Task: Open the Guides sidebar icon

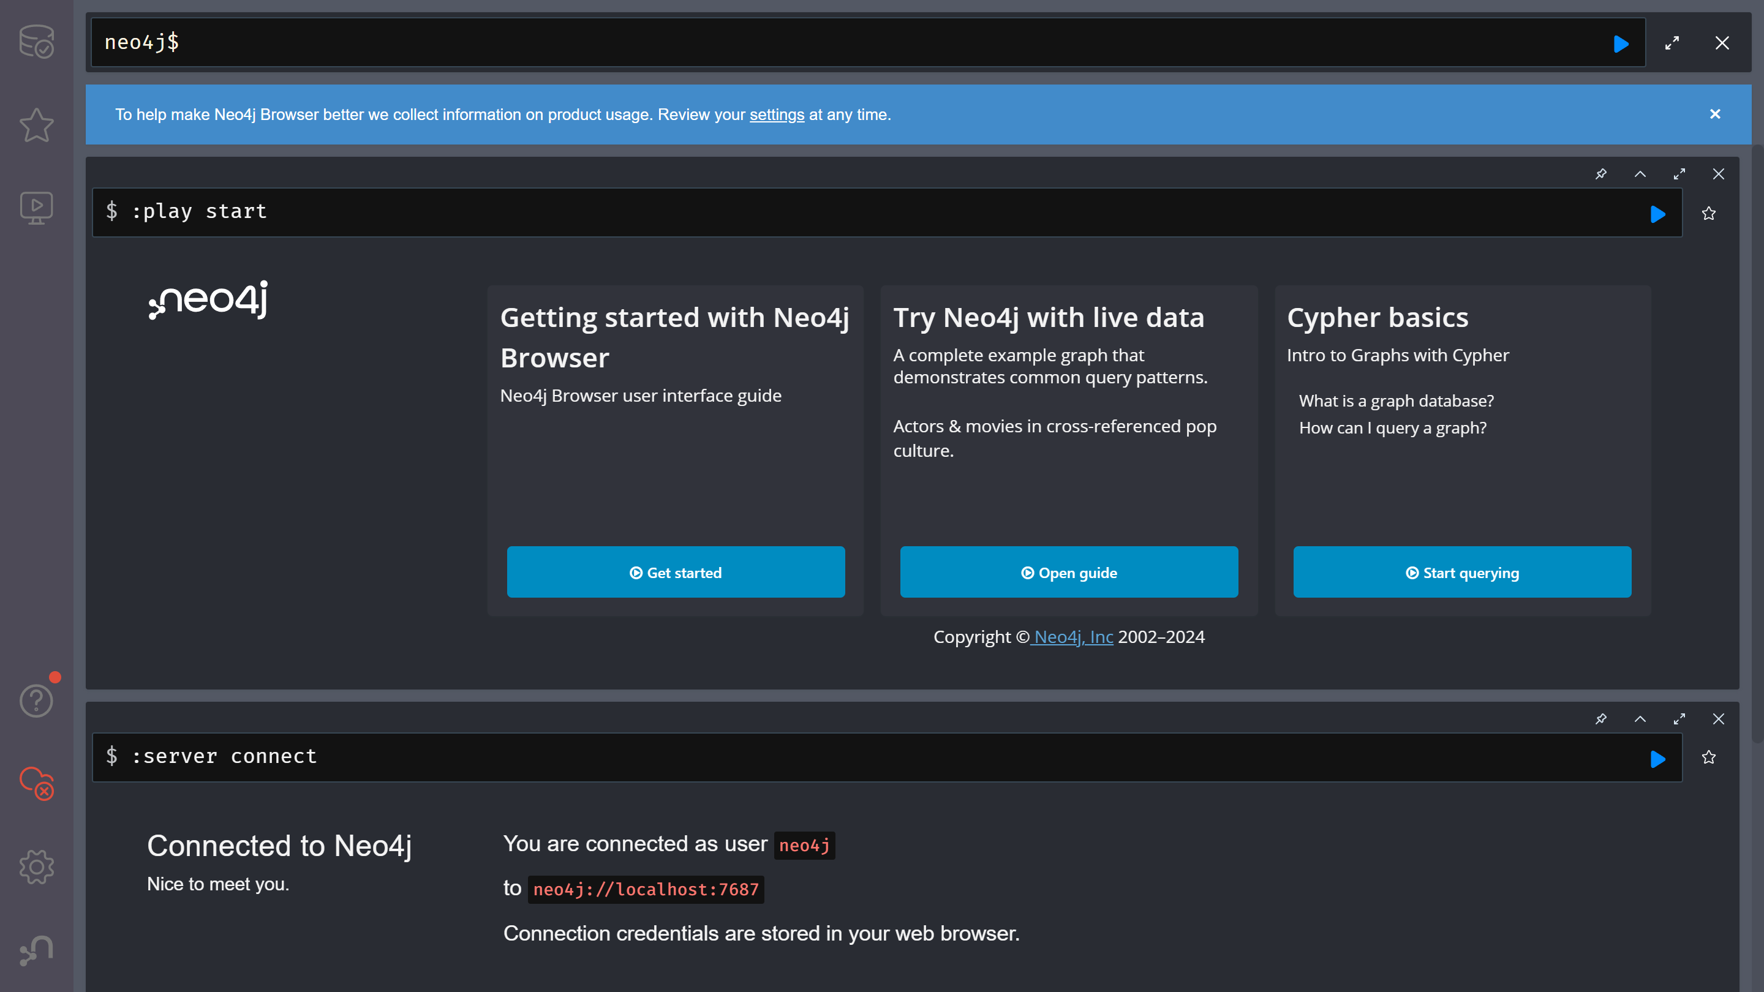Action: (x=36, y=208)
